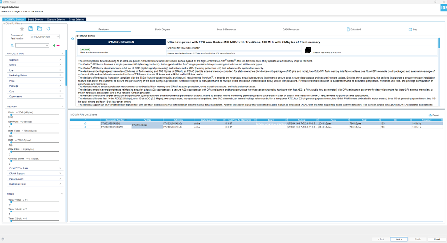Viewport: 447px width, 243px height.
Task: Click the Timer Total slider handle
Action: click(11, 202)
